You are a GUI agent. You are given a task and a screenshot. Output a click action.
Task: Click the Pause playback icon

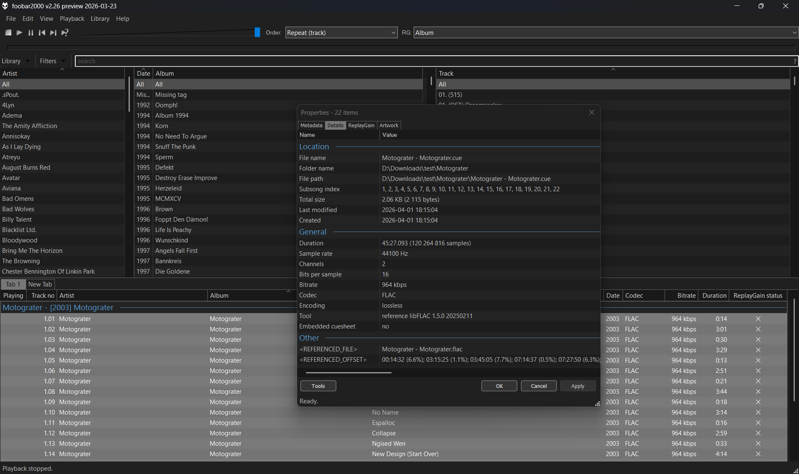click(31, 32)
